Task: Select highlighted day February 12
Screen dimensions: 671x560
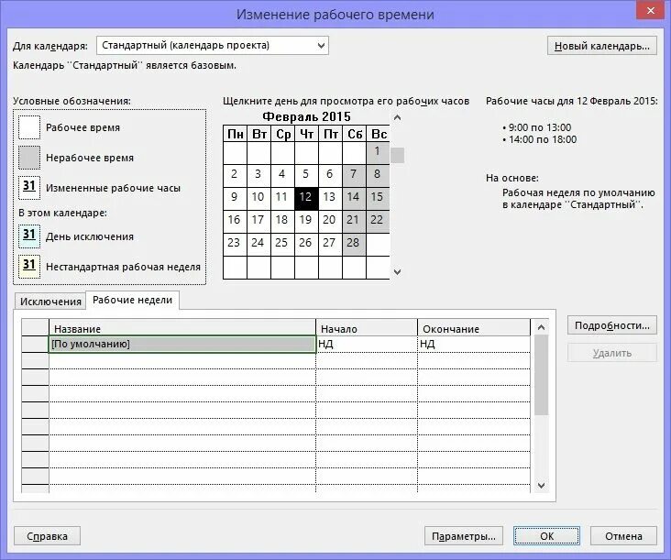Action: [x=305, y=197]
